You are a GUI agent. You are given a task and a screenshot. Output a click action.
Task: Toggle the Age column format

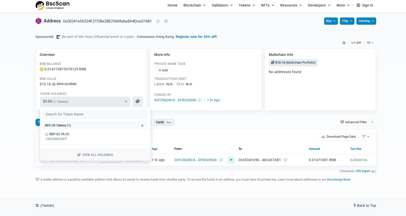[x=155, y=149]
